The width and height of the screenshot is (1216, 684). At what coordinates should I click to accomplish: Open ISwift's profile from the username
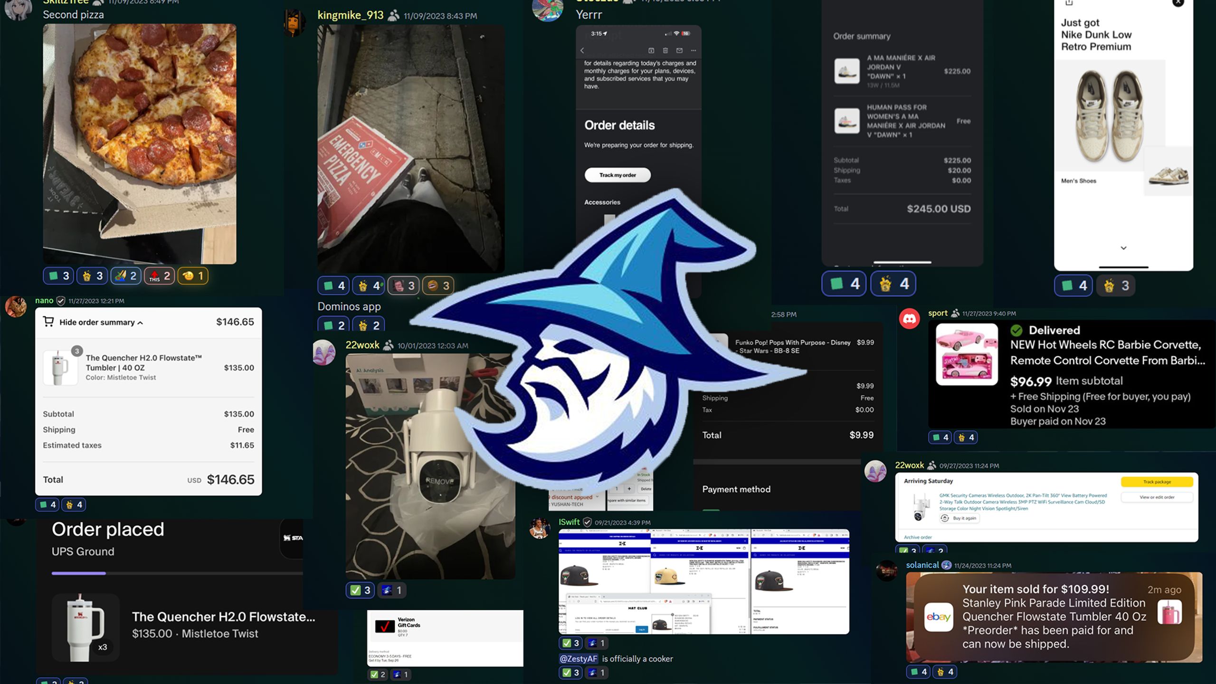tap(569, 522)
